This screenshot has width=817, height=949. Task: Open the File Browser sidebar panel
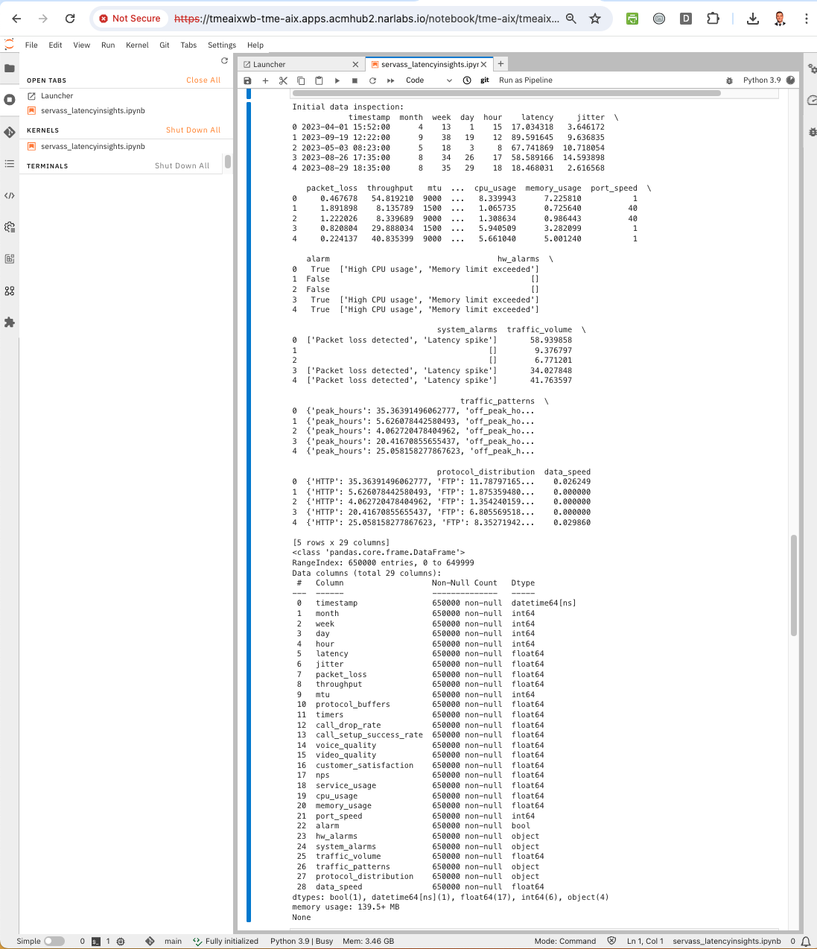(x=10, y=68)
